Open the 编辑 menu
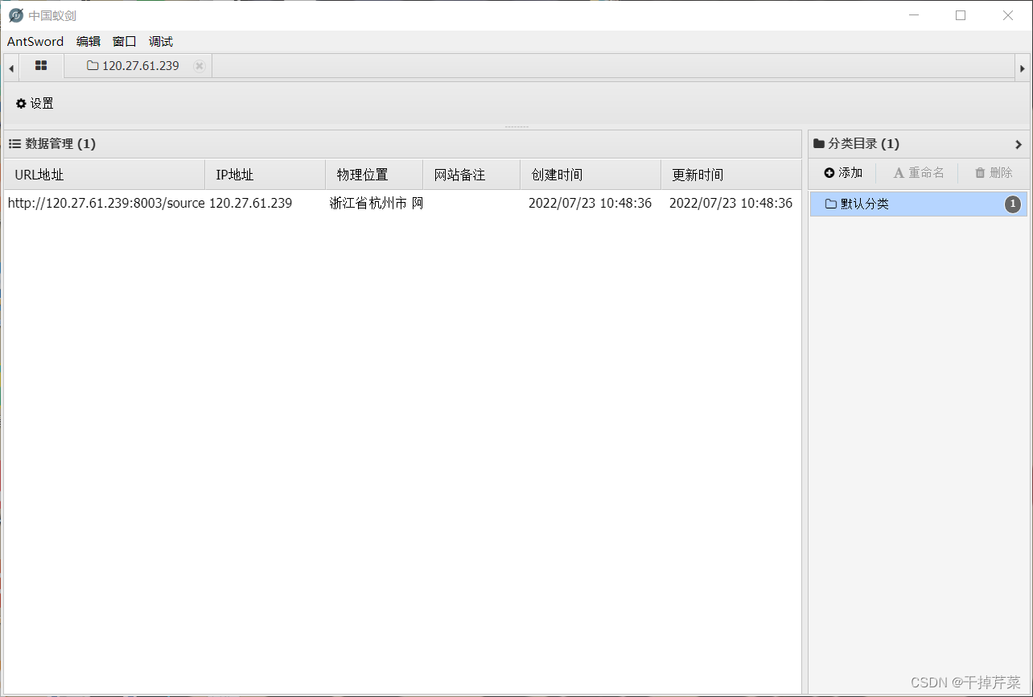Screen dimensions: 1033x697 click(88, 41)
